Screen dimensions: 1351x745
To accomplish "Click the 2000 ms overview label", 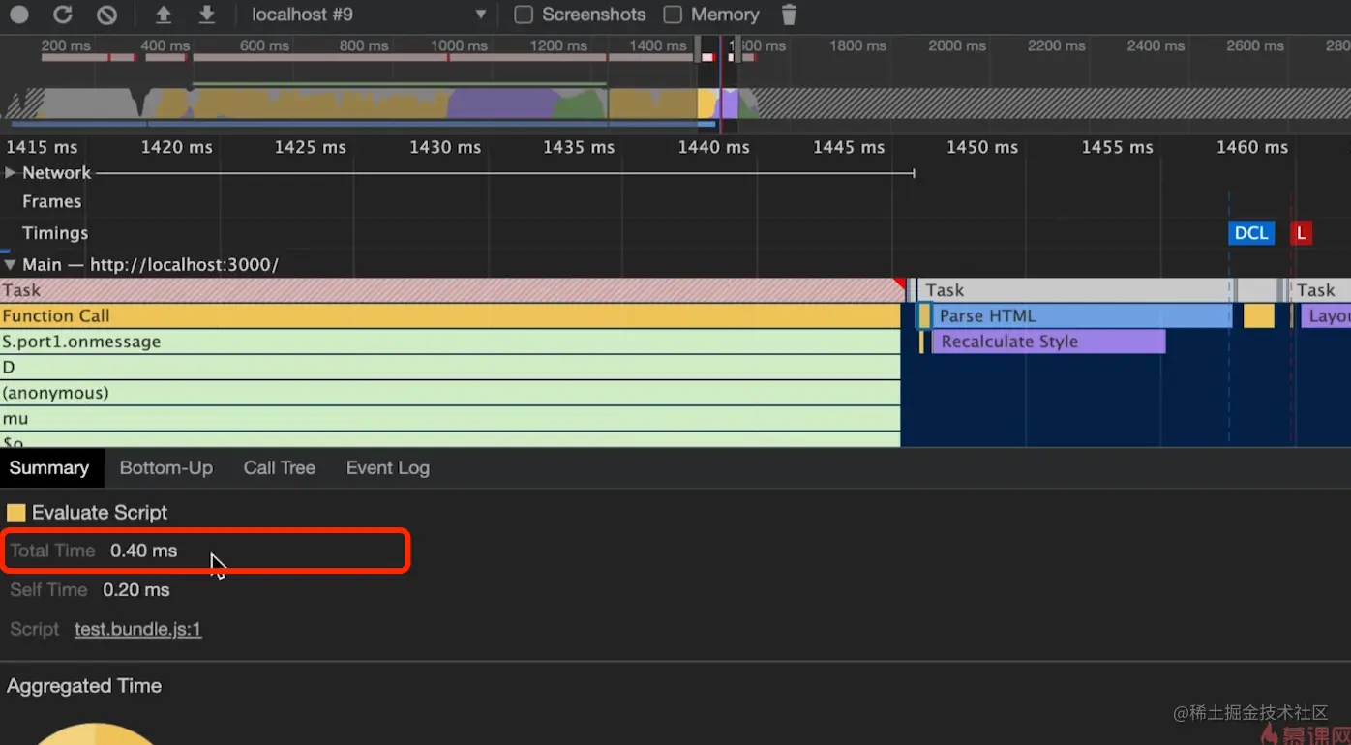I will pos(957,45).
